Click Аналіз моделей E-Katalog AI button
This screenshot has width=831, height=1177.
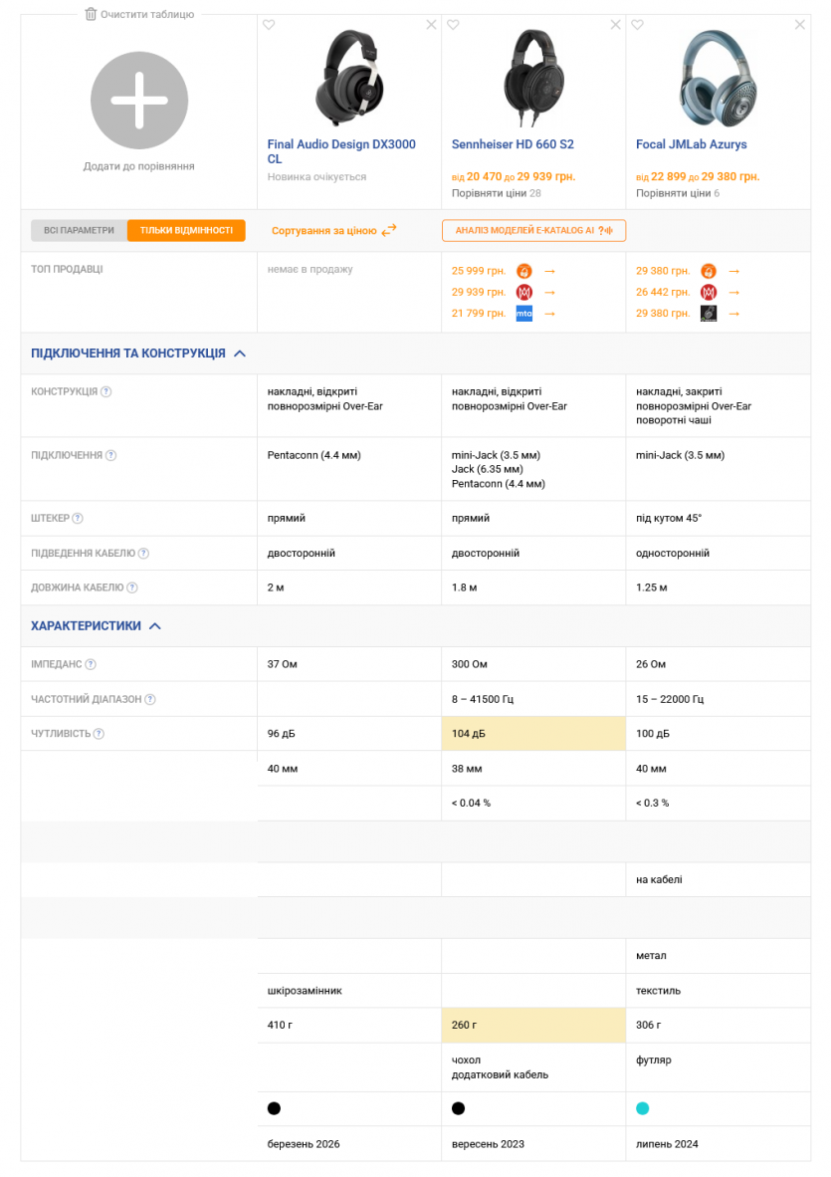pyautogui.click(x=533, y=230)
